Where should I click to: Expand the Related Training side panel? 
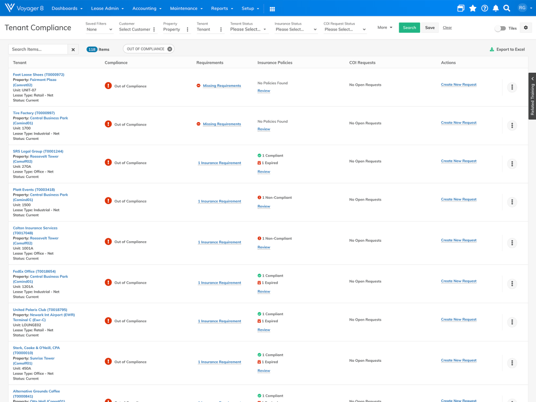(532, 96)
